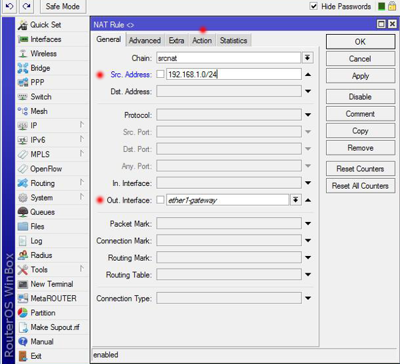Click the Copy button
Screen dimensions: 400x364
tap(360, 131)
